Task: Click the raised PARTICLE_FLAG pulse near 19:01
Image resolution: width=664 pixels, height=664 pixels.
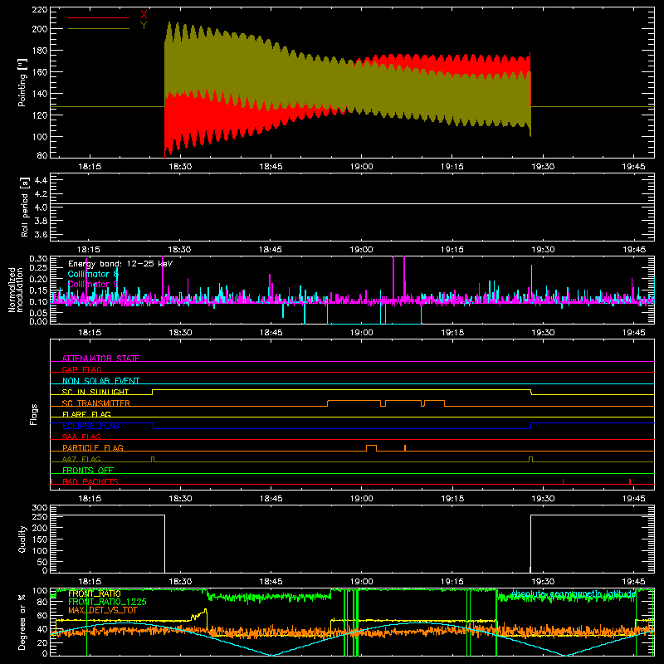Action: 371,447
